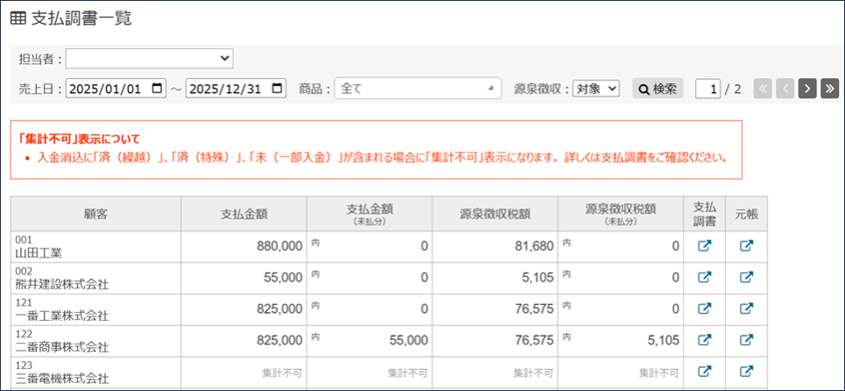Image resolution: width=845 pixels, height=391 pixels.
Task: Click the page number input field
Action: [x=708, y=89]
